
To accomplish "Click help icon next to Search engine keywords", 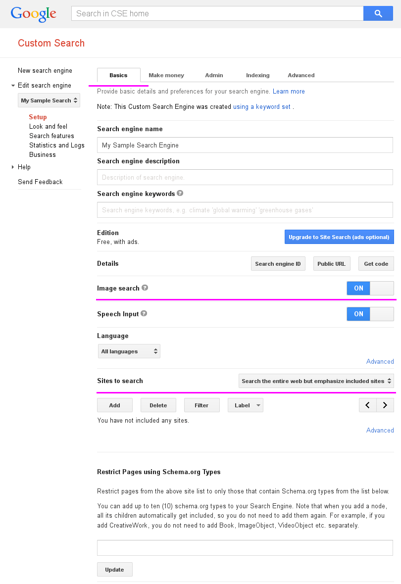I will [x=180, y=194].
